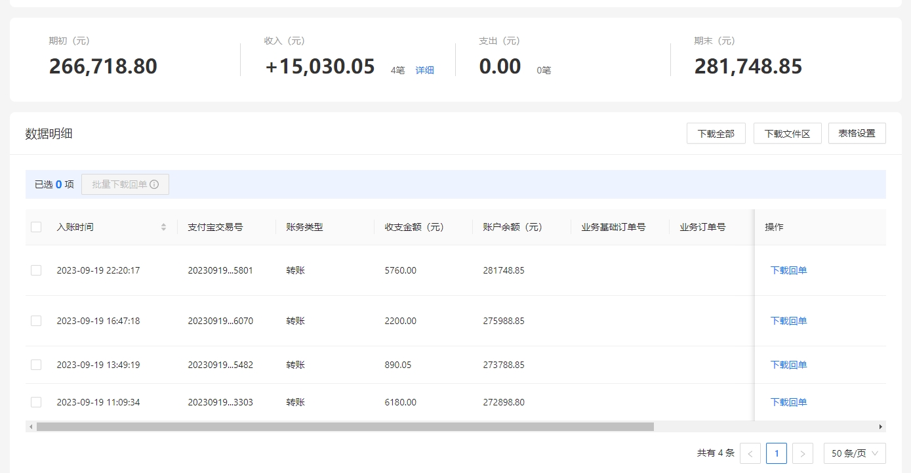Toggle the select-all checkbox in table header
This screenshot has width=911, height=473.
(x=36, y=227)
